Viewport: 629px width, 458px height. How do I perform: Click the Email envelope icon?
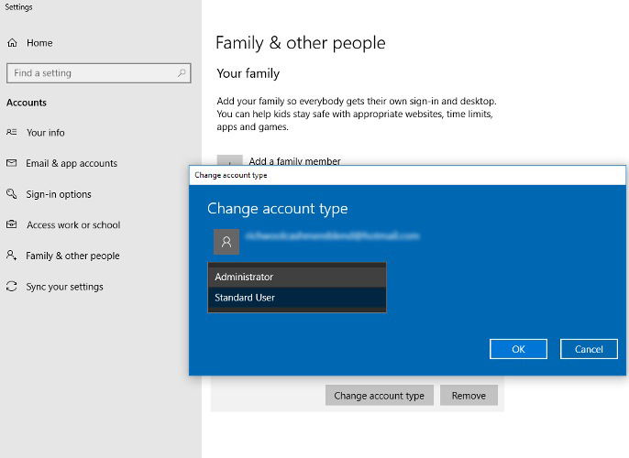coord(12,163)
